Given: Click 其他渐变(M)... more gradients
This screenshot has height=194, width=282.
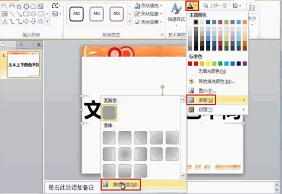Looking at the screenshot, I should 143,185.
